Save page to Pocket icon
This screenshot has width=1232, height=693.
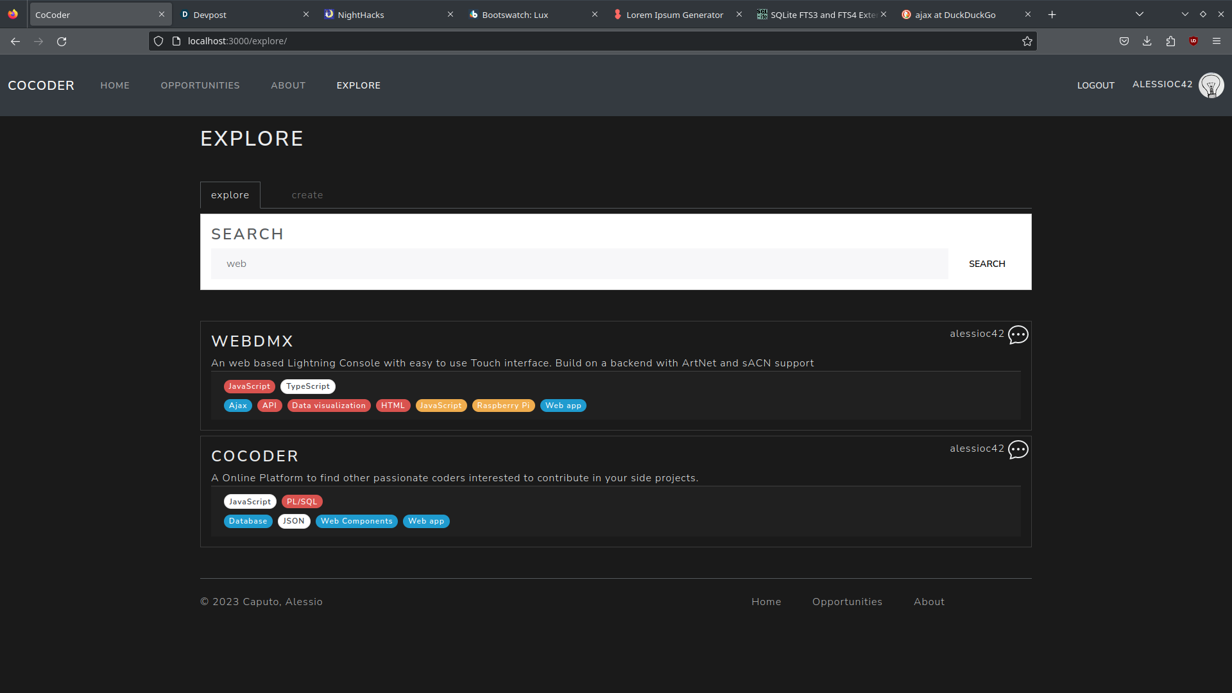click(x=1124, y=42)
